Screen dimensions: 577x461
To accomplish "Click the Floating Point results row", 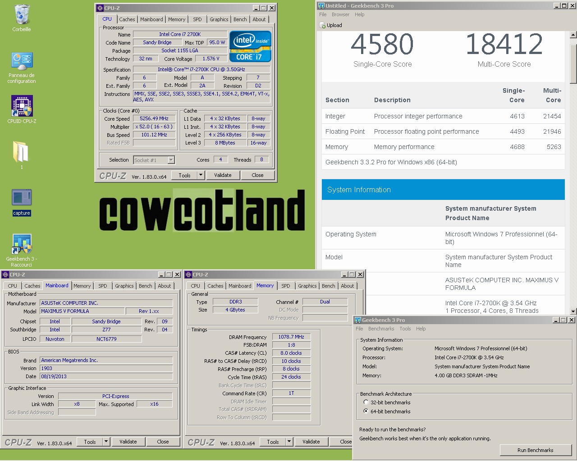I will 443,131.
